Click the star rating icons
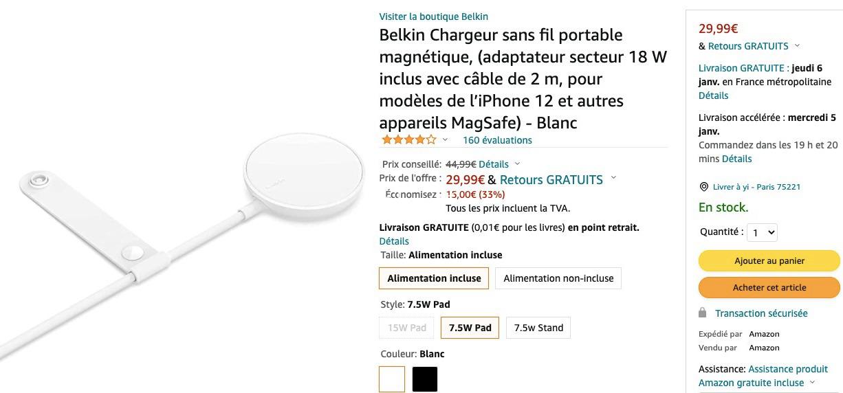Screen dimensions: 843x393 pos(409,140)
